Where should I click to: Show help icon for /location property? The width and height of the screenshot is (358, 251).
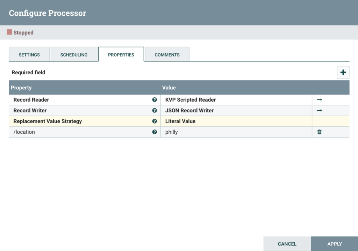pos(155,132)
